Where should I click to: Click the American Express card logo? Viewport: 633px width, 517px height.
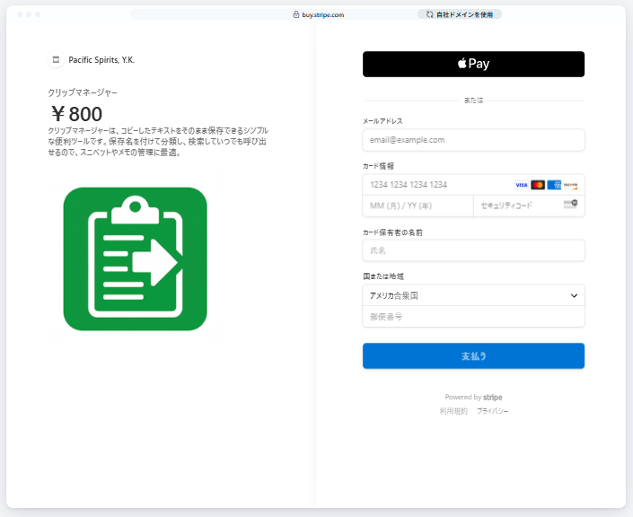coord(554,185)
